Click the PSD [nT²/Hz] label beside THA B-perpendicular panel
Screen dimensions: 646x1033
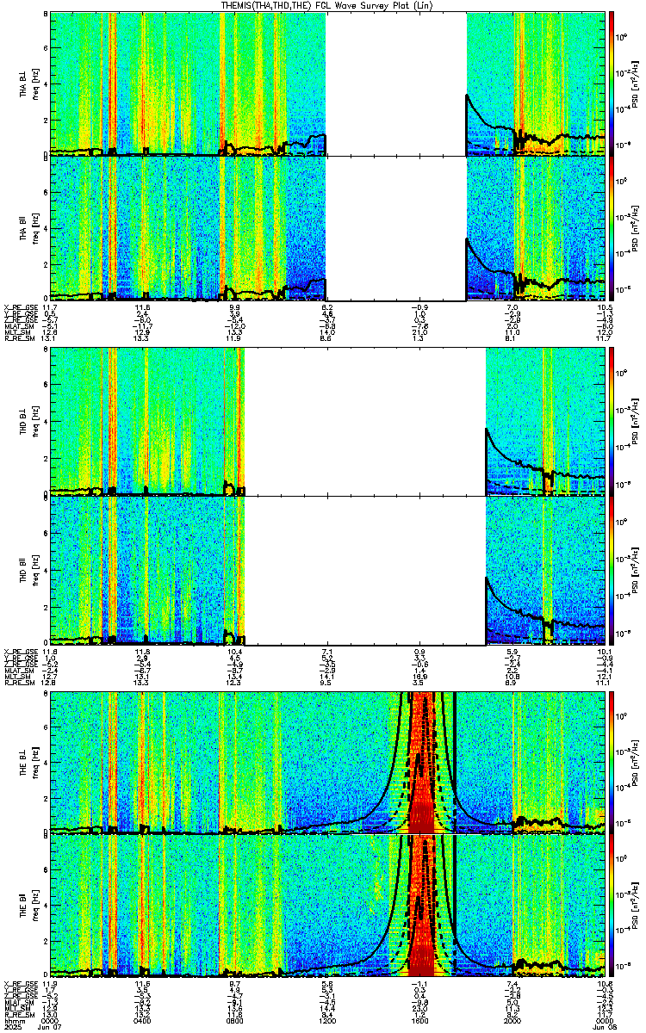pos(636,84)
